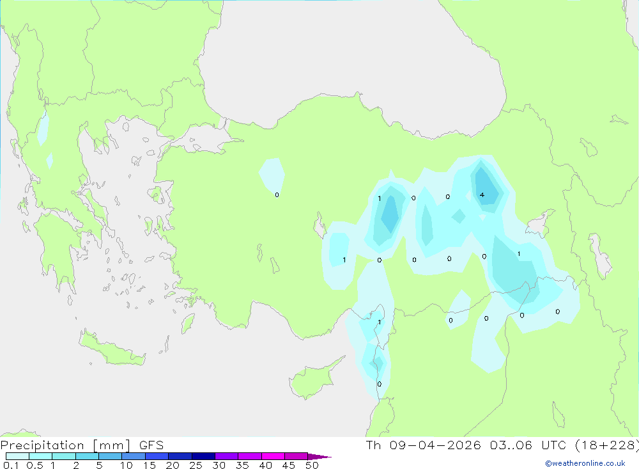Select the 30–35 mm purple legend swatch

[227, 456]
